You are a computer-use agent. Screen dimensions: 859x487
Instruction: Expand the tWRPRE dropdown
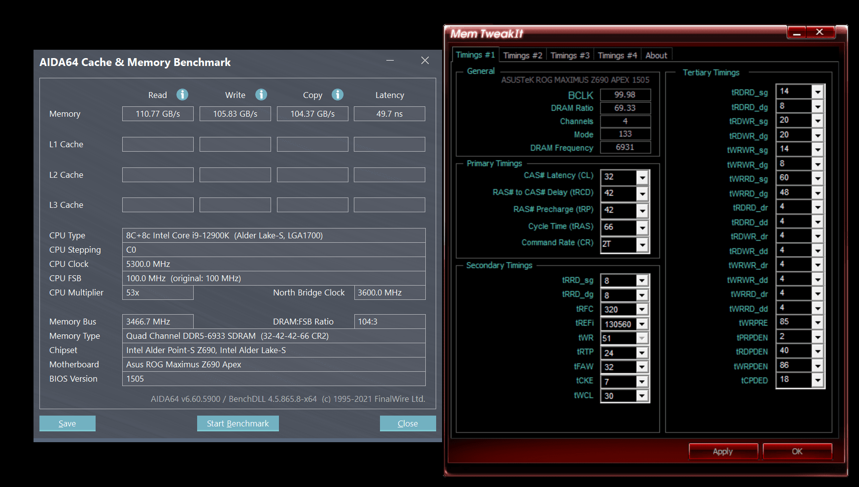[818, 322]
